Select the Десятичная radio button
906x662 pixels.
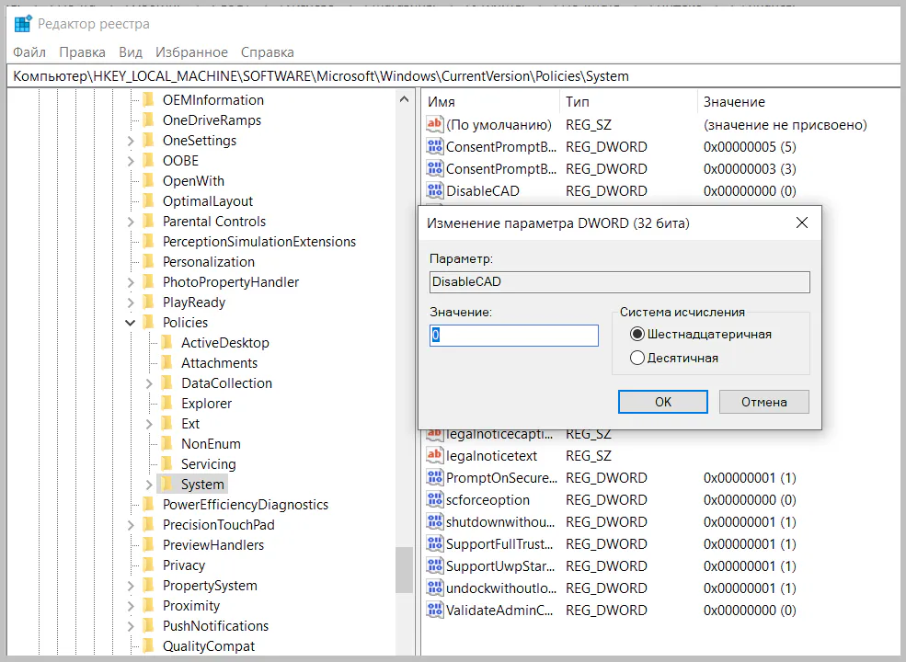[637, 358]
